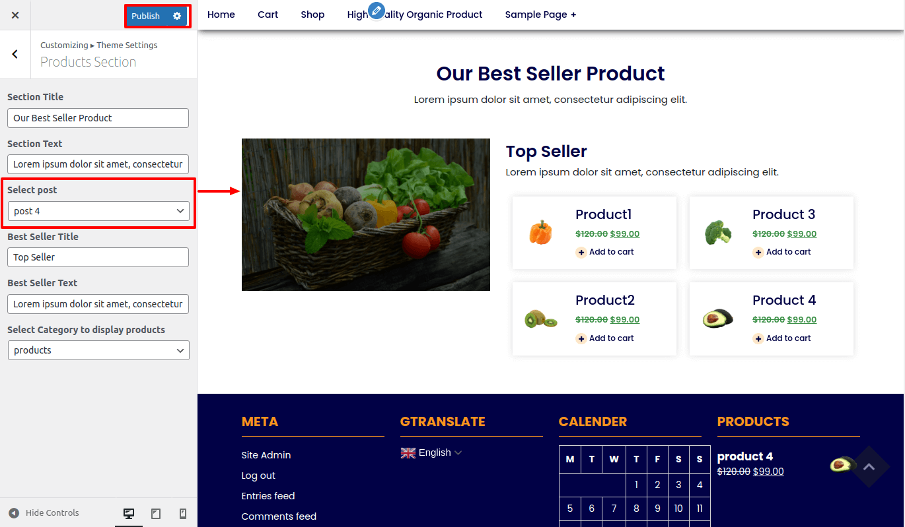Hide the customizer controls
Image resolution: width=905 pixels, height=527 pixels.
pyautogui.click(x=44, y=513)
